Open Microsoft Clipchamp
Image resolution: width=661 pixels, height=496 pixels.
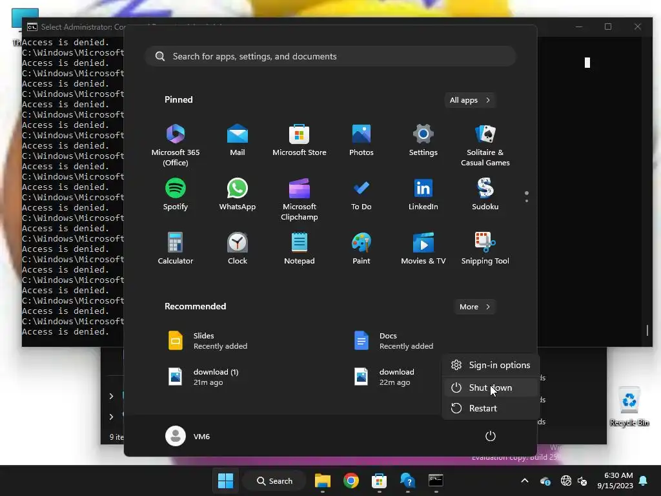(300, 200)
